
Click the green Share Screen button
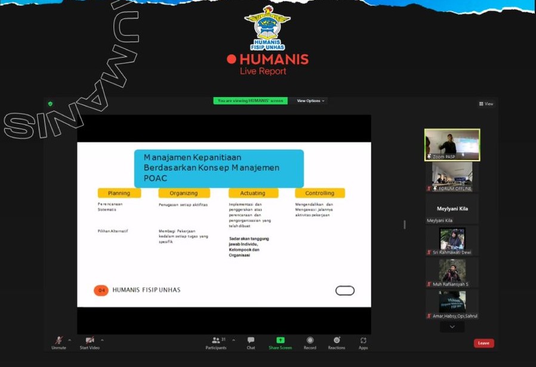(x=281, y=343)
